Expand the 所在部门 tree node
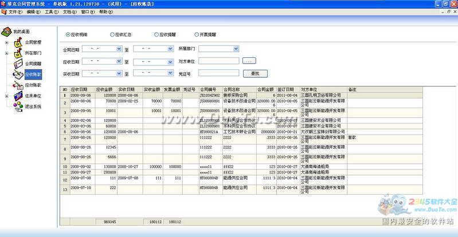 [6, 53]
